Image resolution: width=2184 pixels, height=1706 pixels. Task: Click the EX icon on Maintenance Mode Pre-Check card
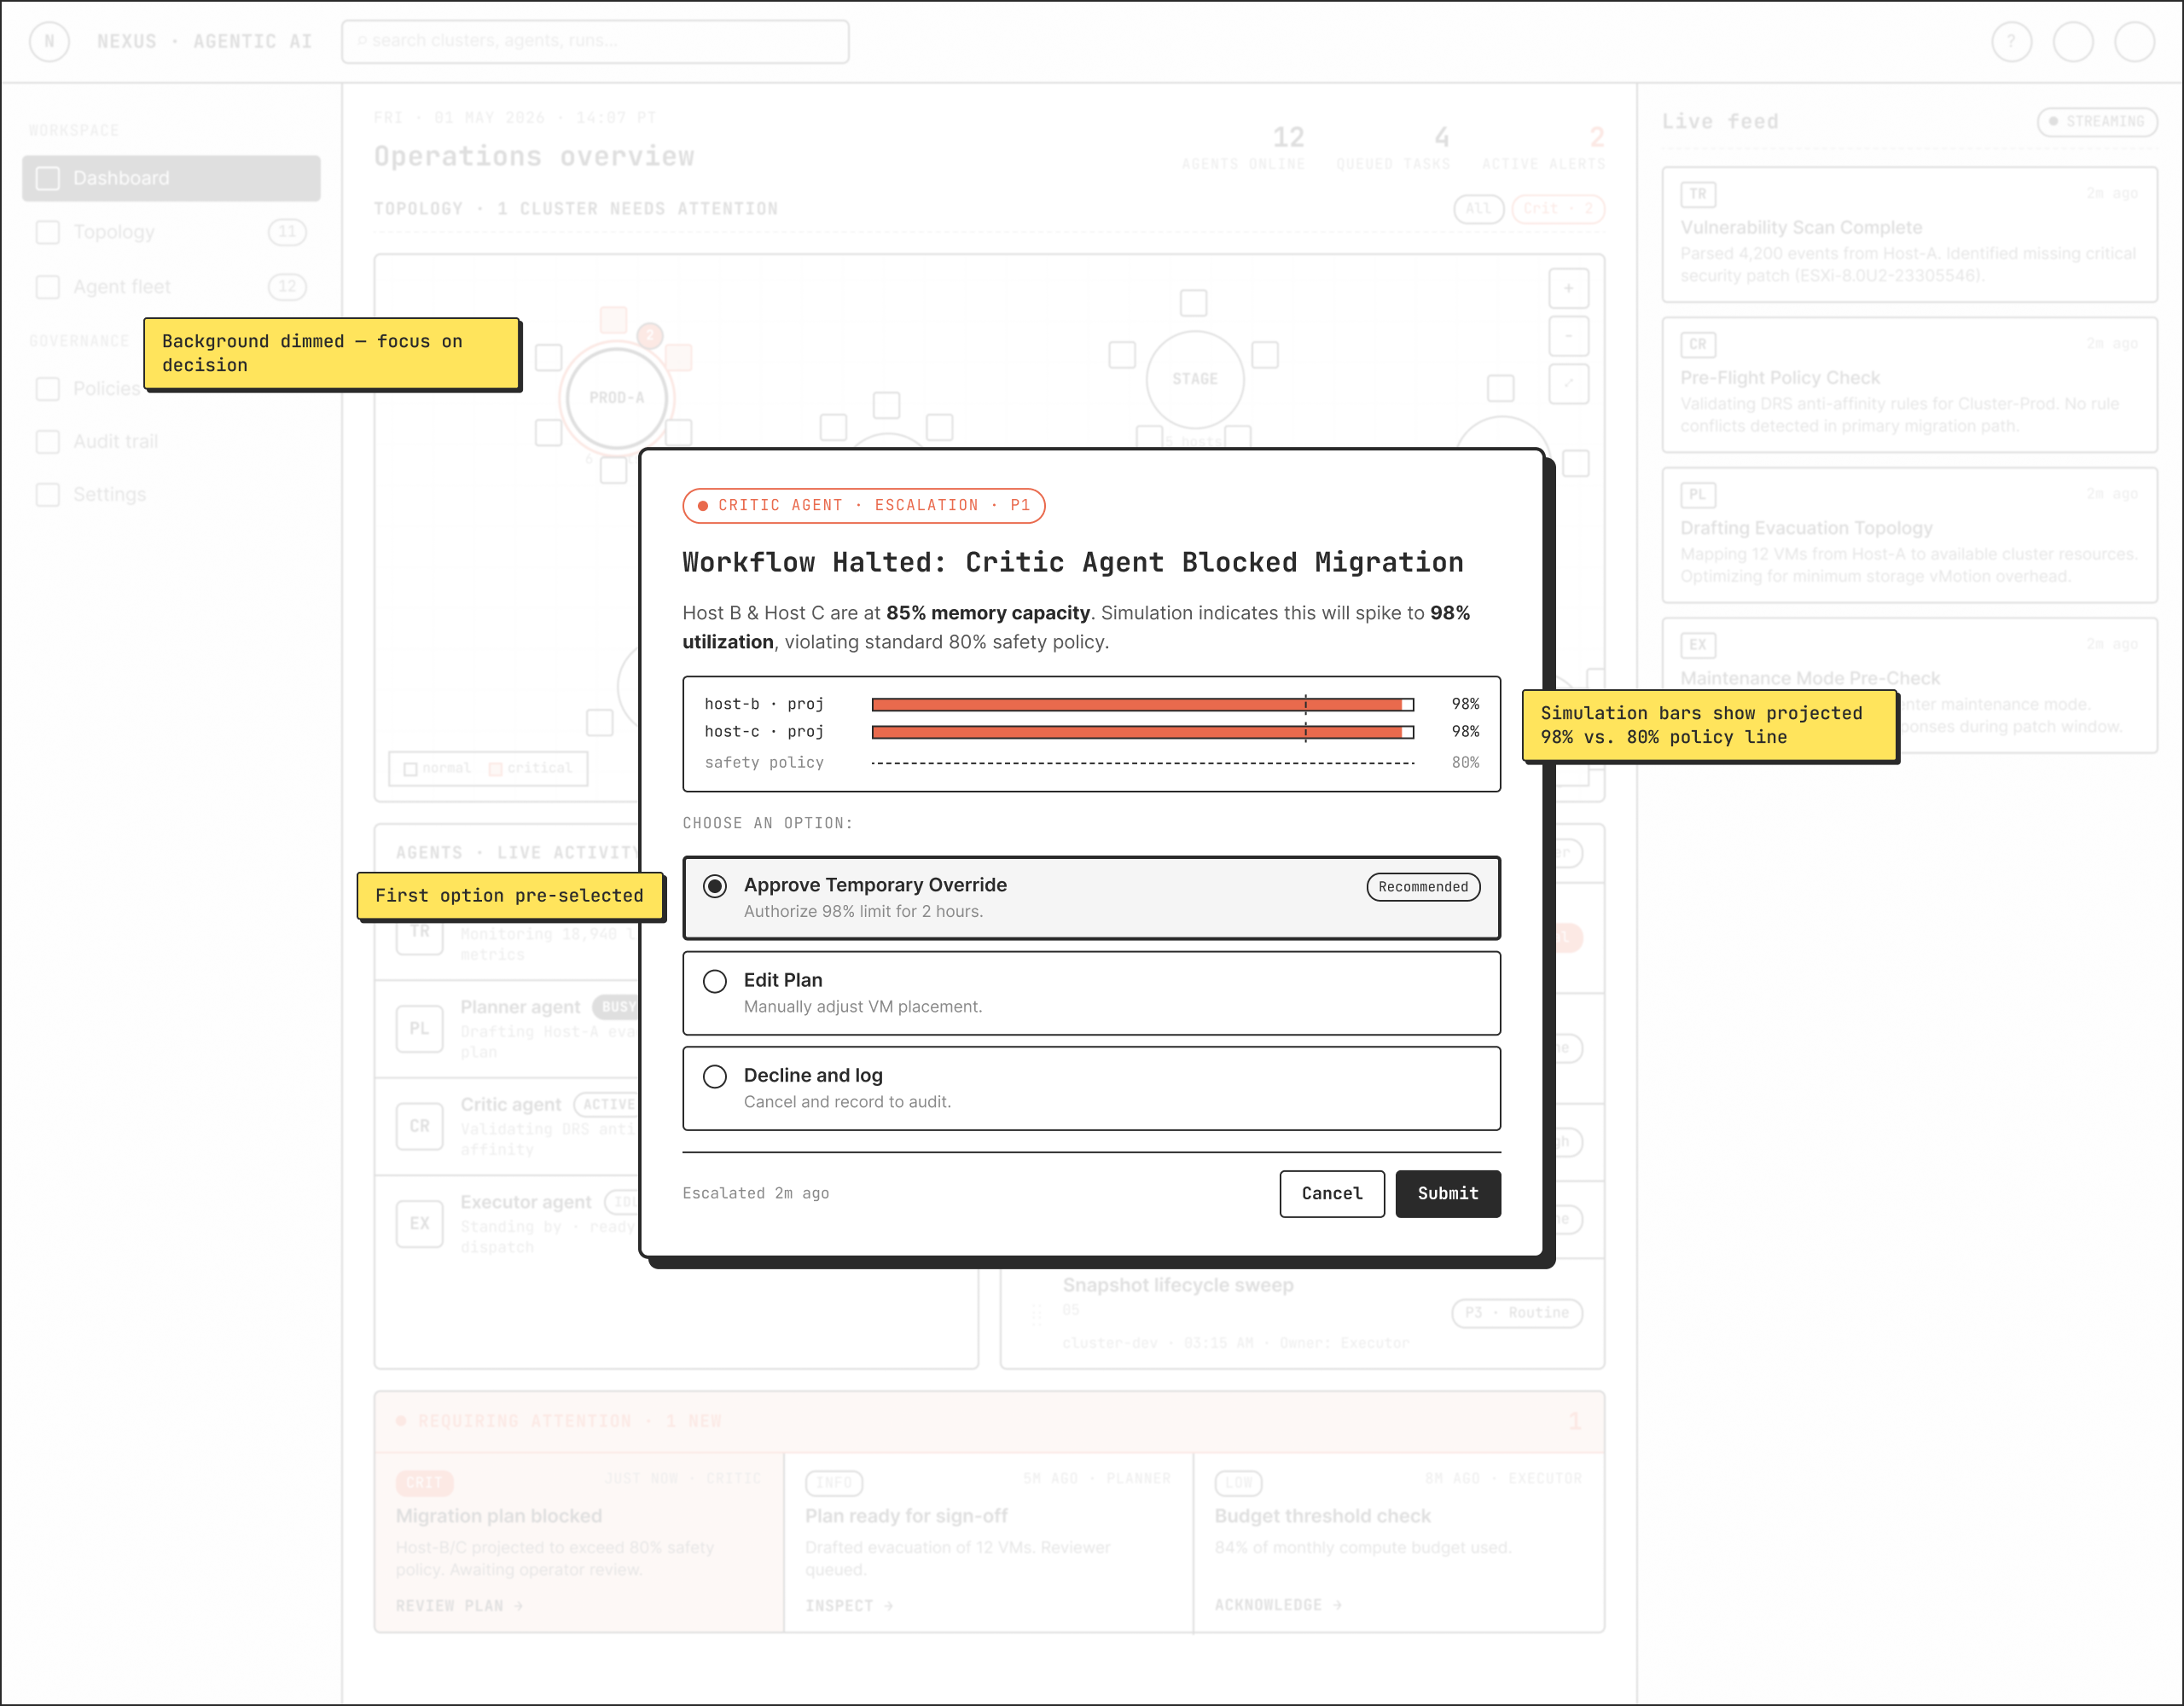click(x=1698, y=645)
